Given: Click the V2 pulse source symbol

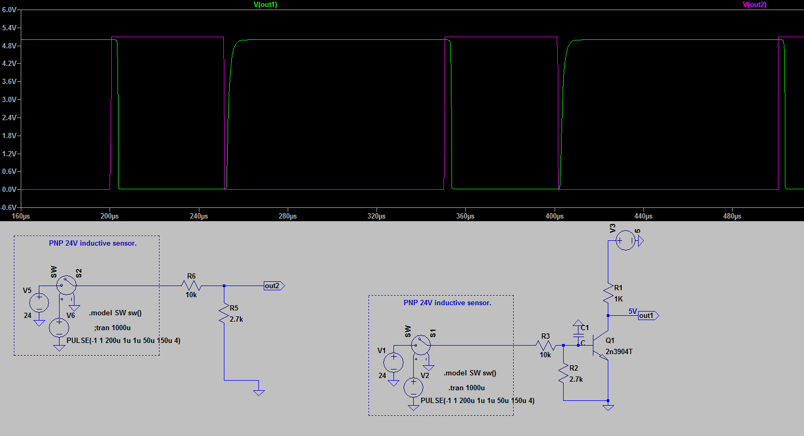Looking at the screenshot, I should tap(414, 387).
